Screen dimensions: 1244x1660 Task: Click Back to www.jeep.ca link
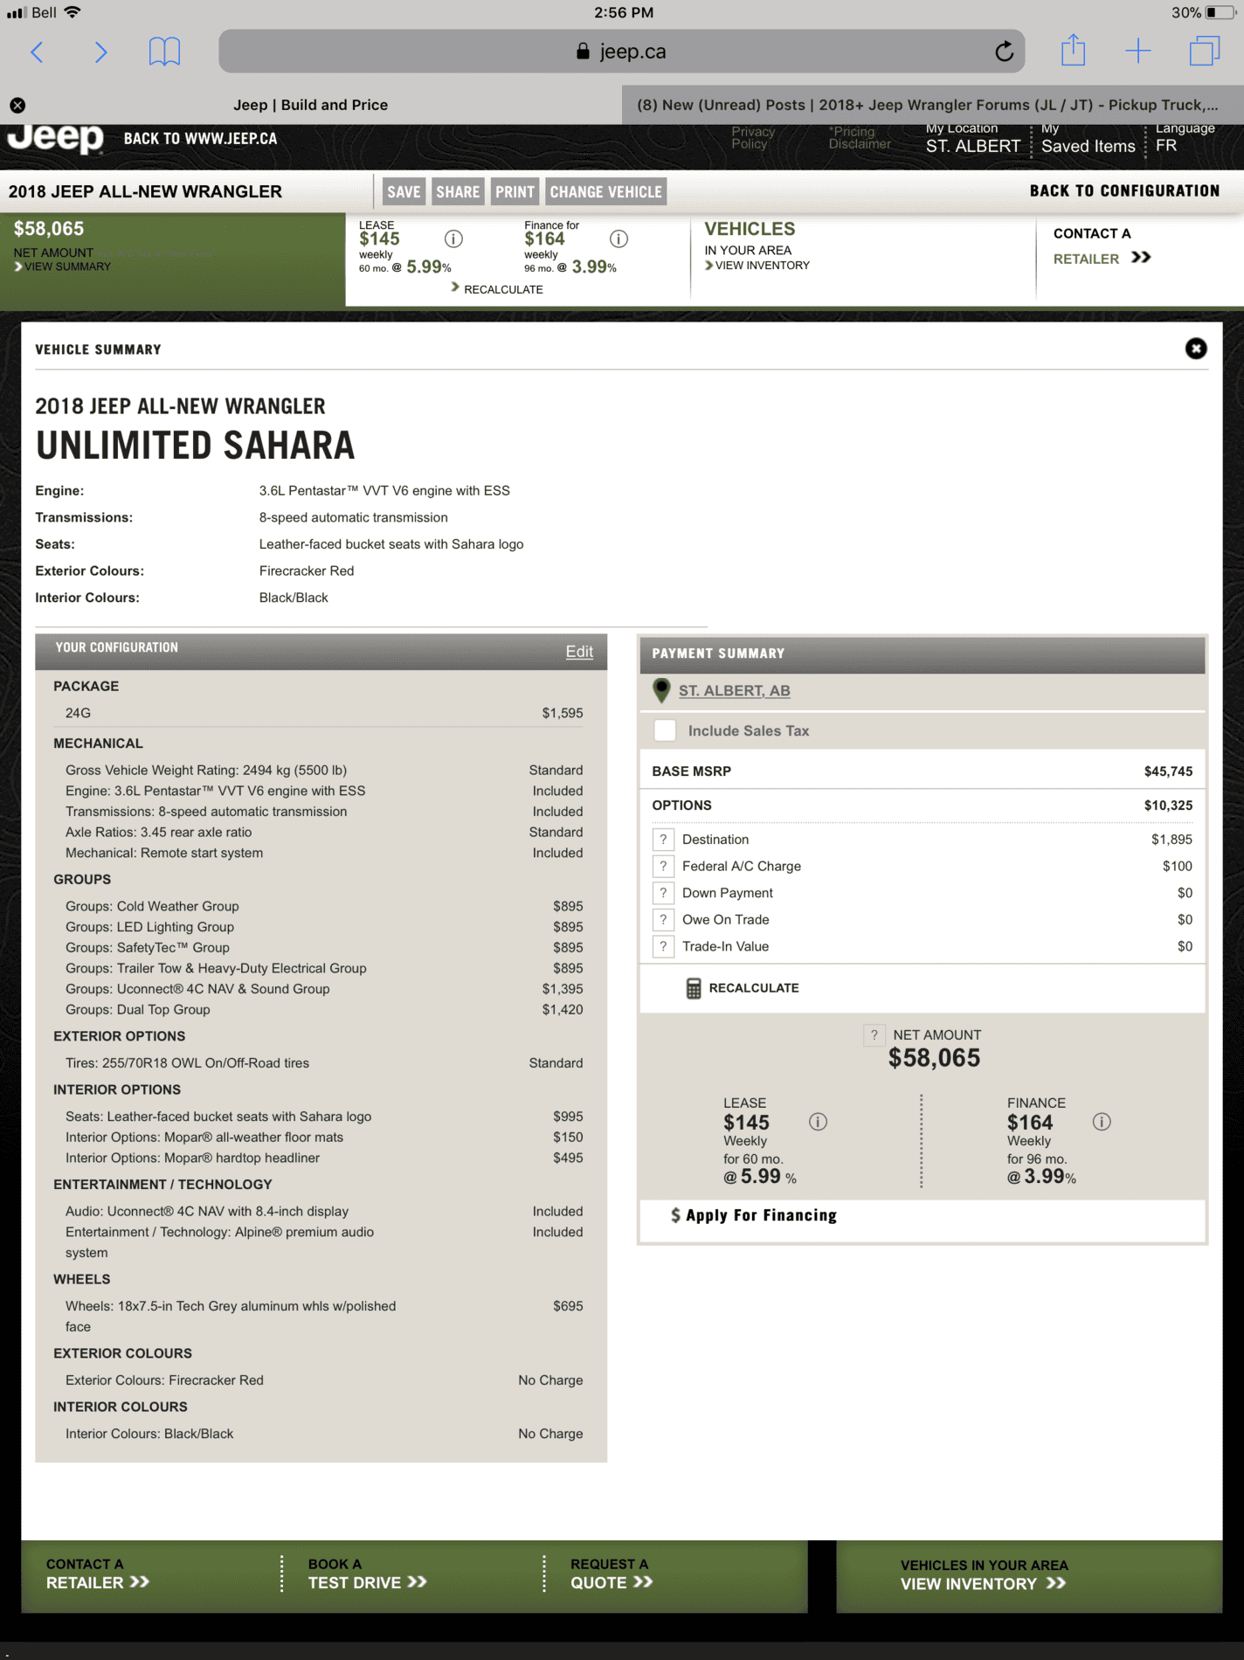click(x=200, y=139)
